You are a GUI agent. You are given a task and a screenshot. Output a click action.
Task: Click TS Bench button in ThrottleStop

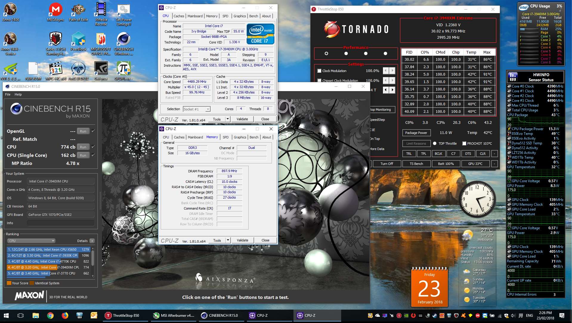click(x=416, y=164)
